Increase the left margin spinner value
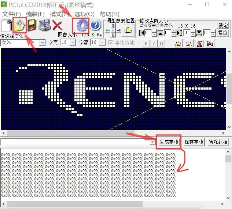The image size is (232, 209). [154, 31]
